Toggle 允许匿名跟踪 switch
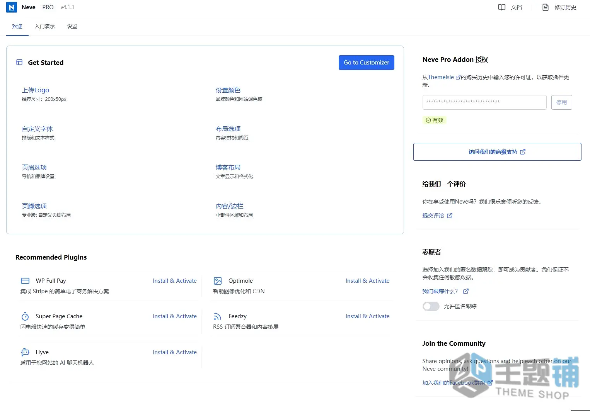 pyautogui.click(x=431, y=306)
